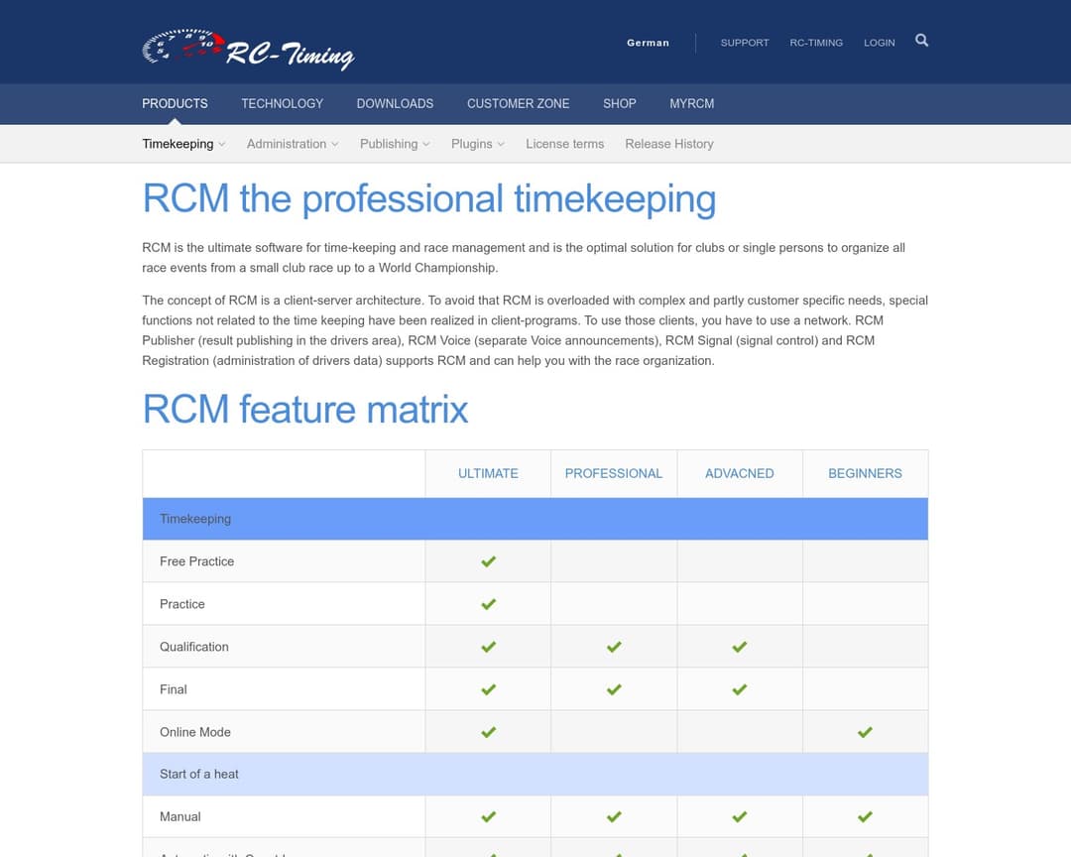Click the Final checkmark under ADVACNED
This screenshot has width=1071, height=857.
(x=740, y=688)
